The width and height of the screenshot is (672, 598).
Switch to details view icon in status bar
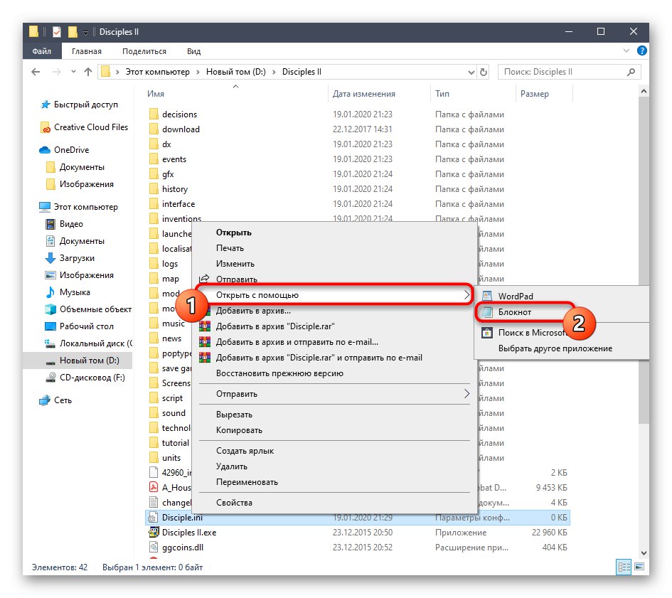pos(624,567)
